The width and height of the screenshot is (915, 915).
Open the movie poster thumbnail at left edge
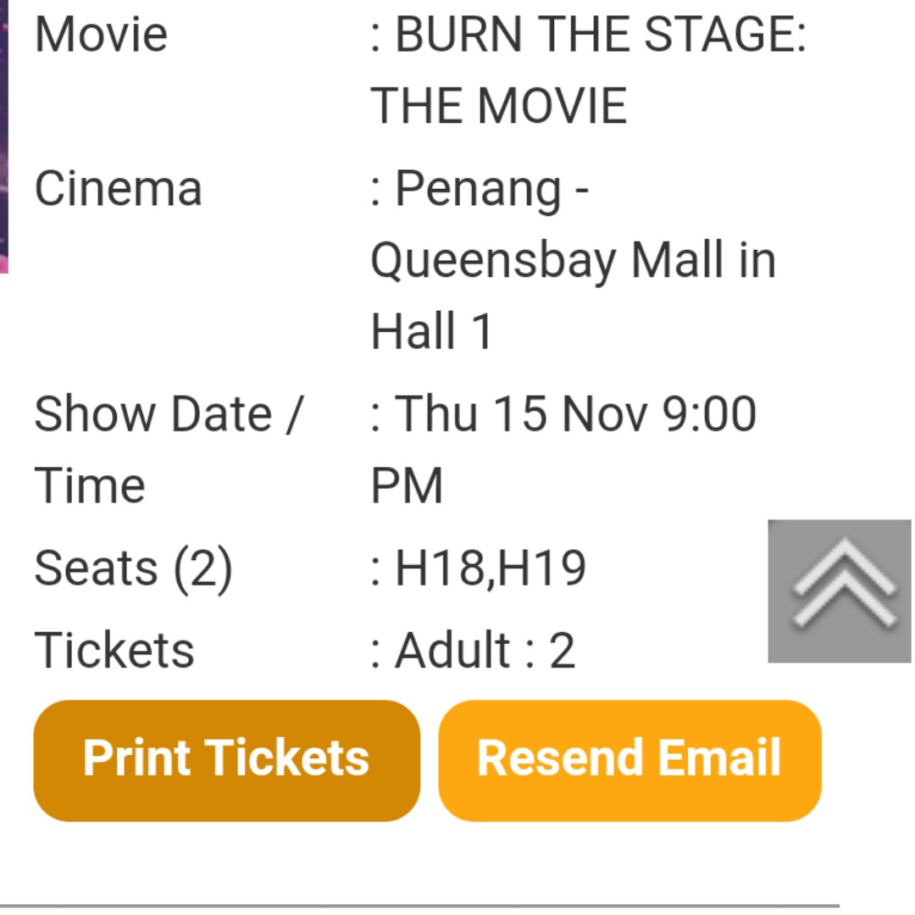click(4, 136)
